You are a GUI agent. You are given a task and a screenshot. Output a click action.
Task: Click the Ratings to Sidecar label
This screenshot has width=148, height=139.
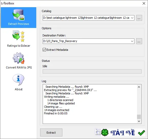click(19, 46)
